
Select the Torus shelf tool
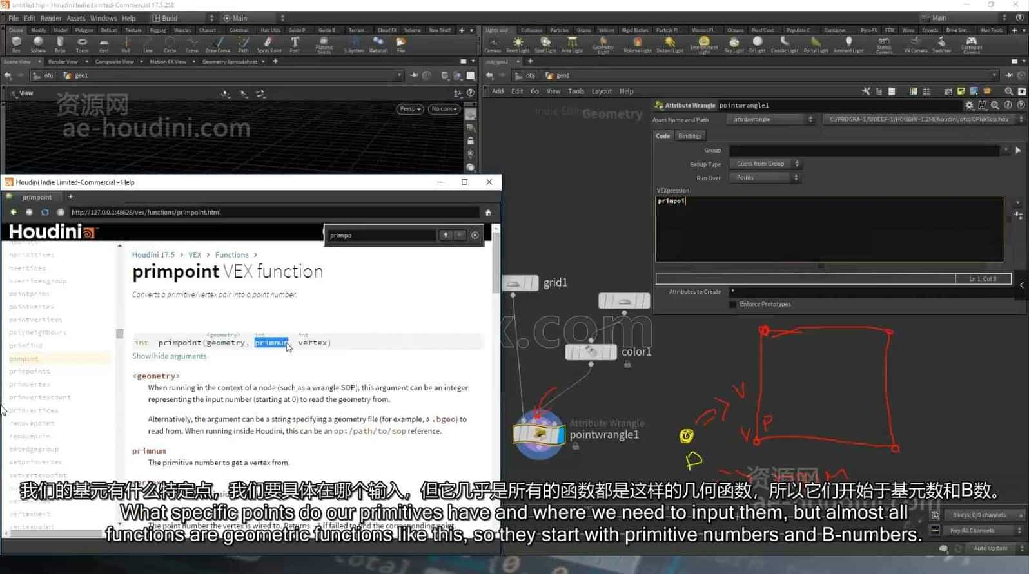click(82, 44)
